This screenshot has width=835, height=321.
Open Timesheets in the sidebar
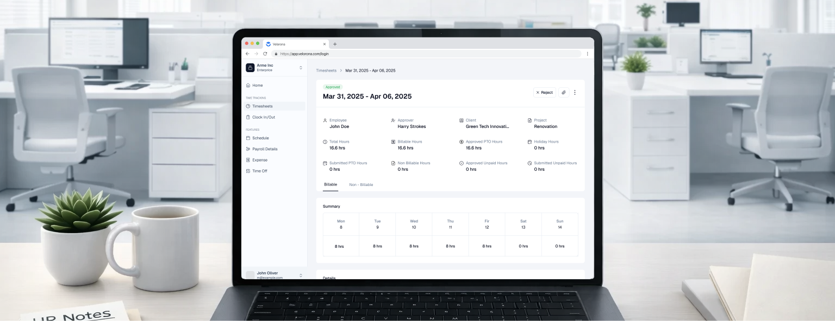click(275, 106)
